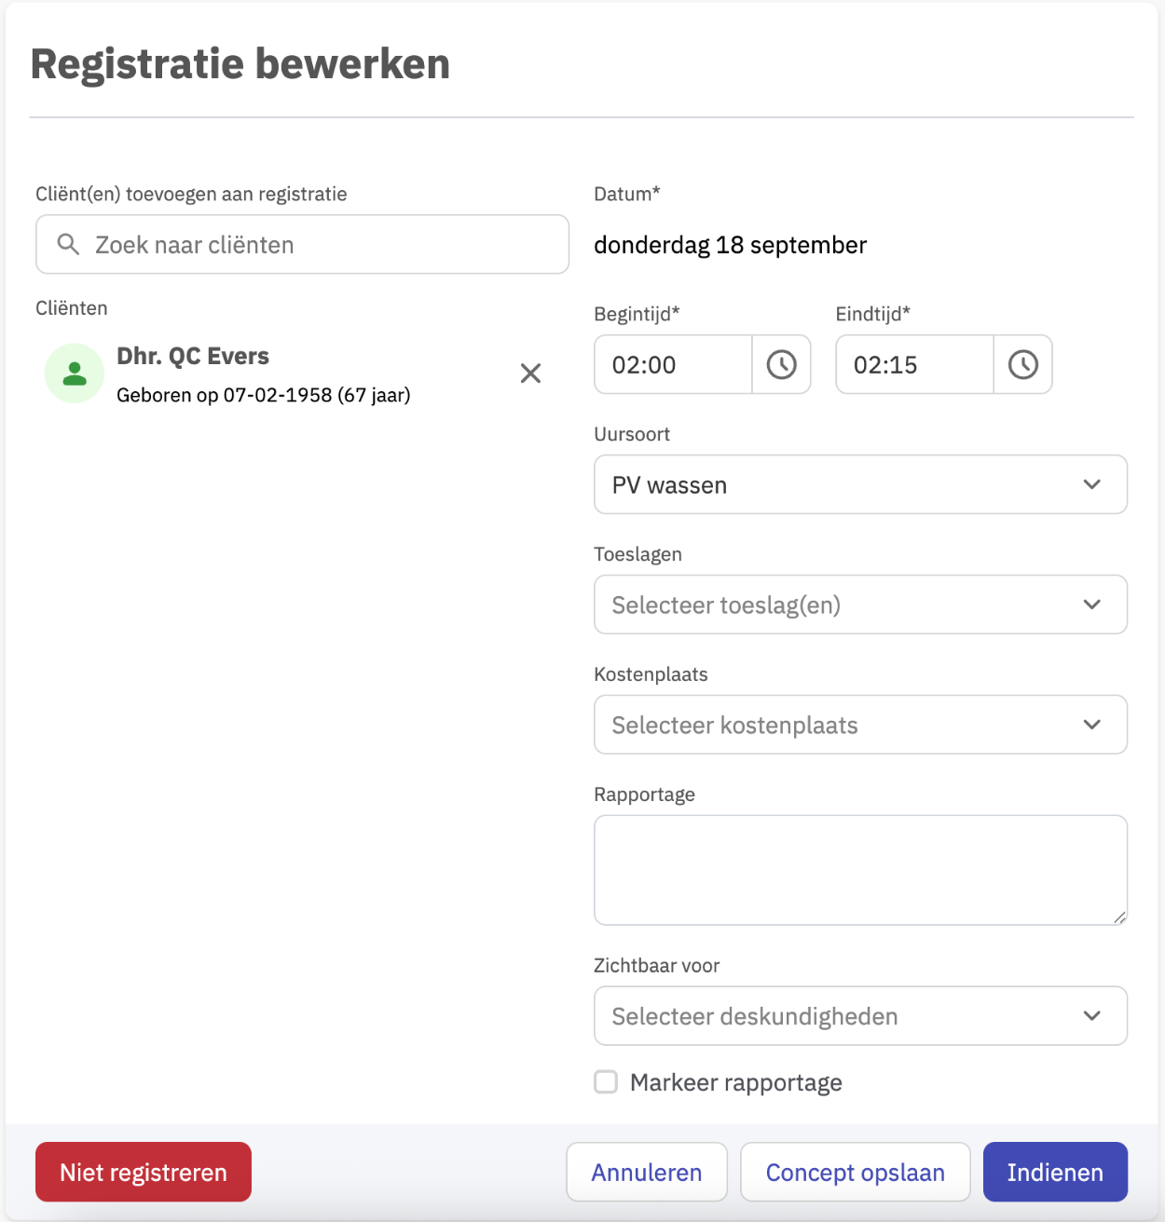Click Concept opslaan button

tap(856, 1172)
